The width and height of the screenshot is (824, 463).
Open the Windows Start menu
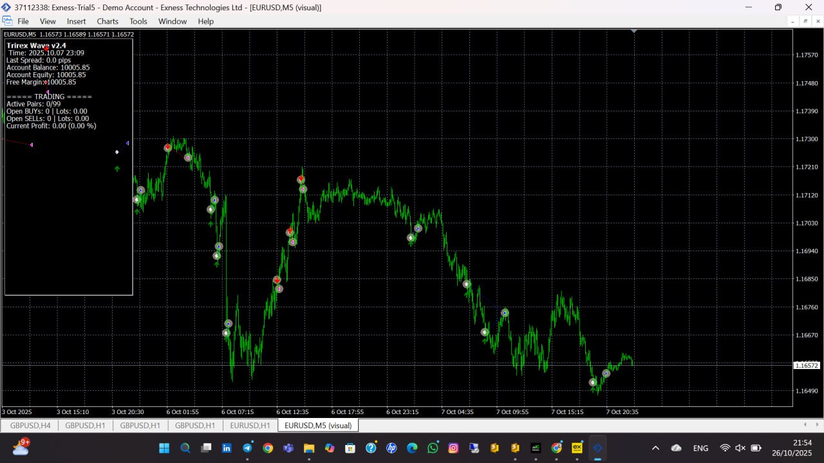(x=164, y=448)
